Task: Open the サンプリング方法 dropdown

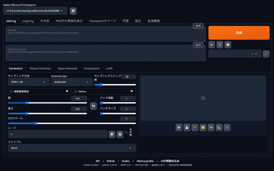Action: coord(28,82)
